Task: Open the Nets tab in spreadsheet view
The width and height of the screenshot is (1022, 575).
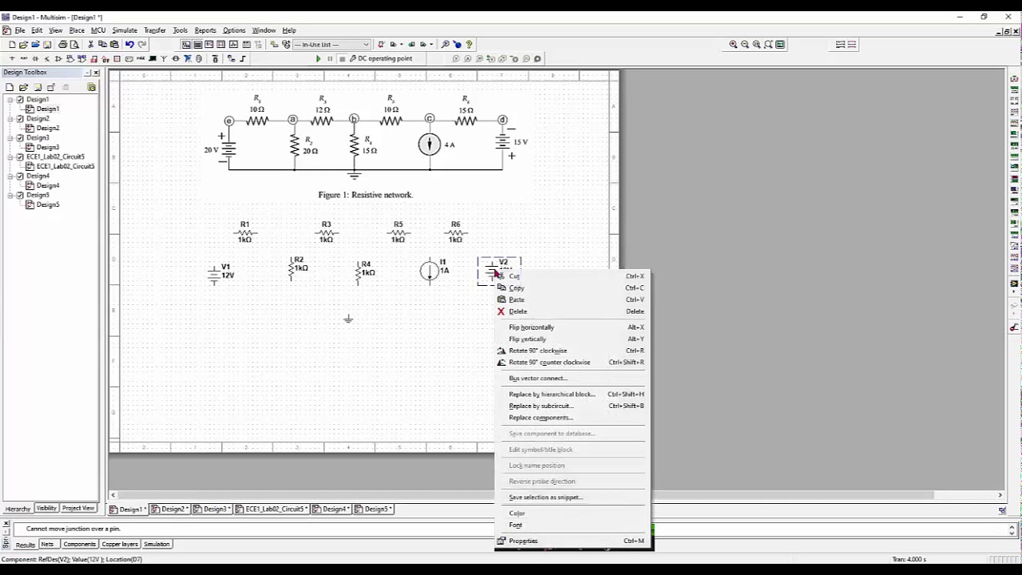Action: pyautogui.click(x=47, y=545)
